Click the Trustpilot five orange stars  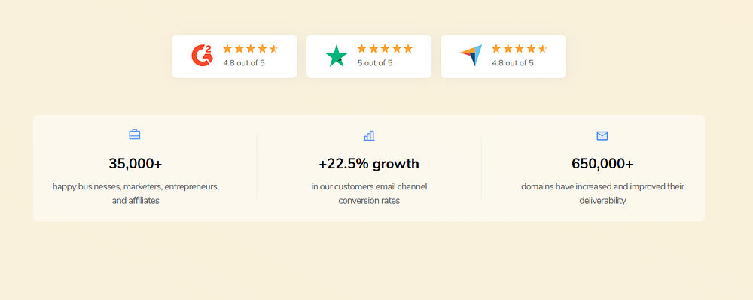[x=385, y=48]
